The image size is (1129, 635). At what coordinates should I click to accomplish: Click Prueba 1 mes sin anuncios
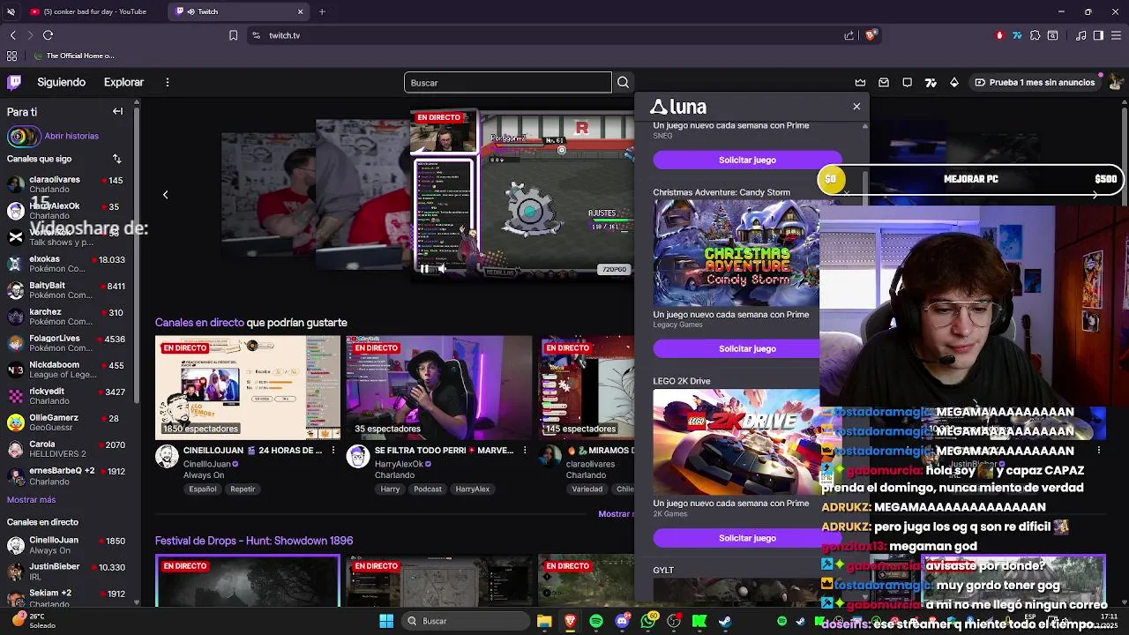pyautogui.click(x=1034, y=82)
